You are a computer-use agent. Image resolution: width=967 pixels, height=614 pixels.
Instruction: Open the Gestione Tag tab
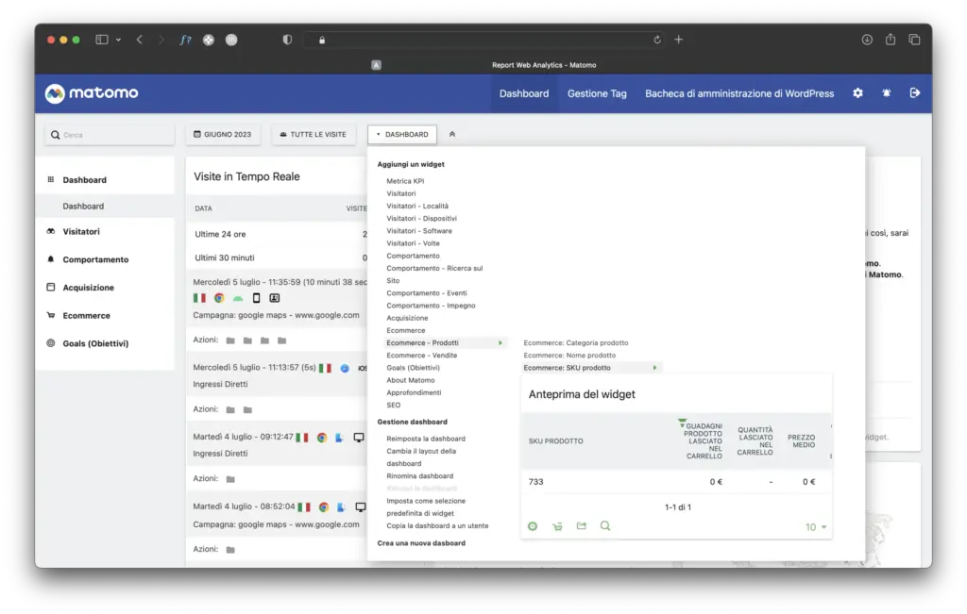[x=597, y=93]
